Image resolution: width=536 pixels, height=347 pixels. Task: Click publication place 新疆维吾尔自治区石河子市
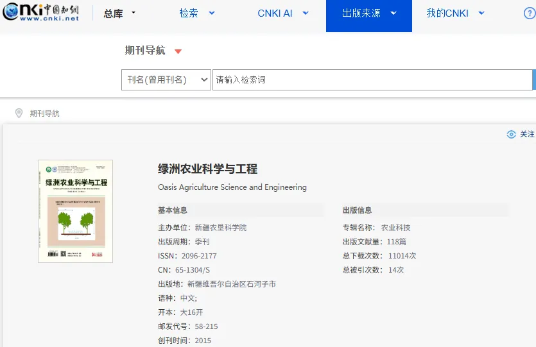232,284
